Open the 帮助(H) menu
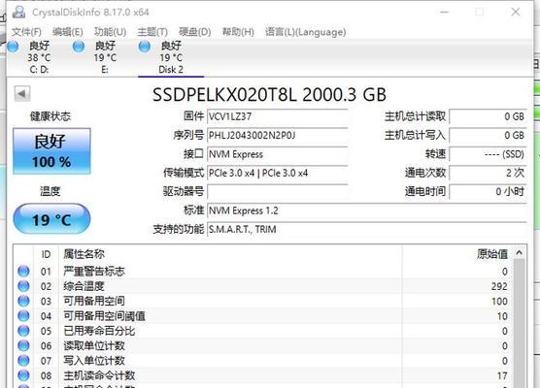 (238, 32)
